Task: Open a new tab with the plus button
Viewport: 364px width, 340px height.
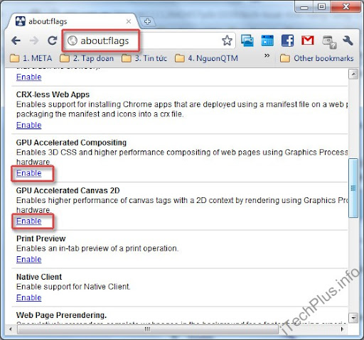Action: (147, 21)
